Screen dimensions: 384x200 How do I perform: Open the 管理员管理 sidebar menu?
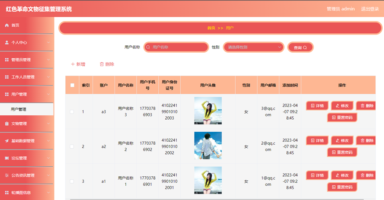click(x=27, y=60)
